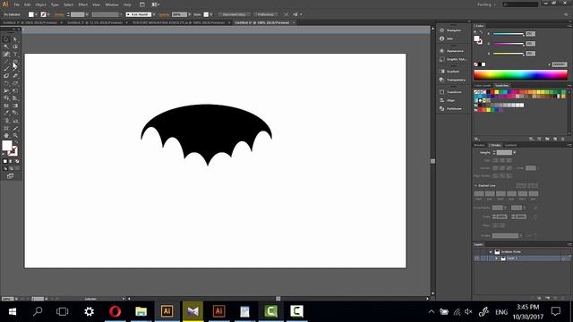
Task: Open the Stroke panel weight dropdown
Action: (515, 153)
